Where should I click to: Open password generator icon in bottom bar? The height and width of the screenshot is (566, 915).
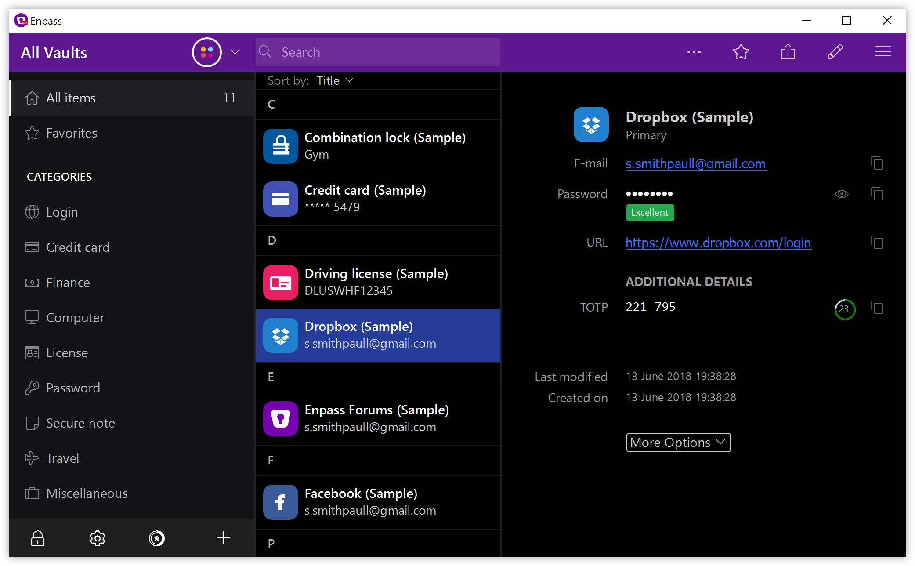(157, 538)
